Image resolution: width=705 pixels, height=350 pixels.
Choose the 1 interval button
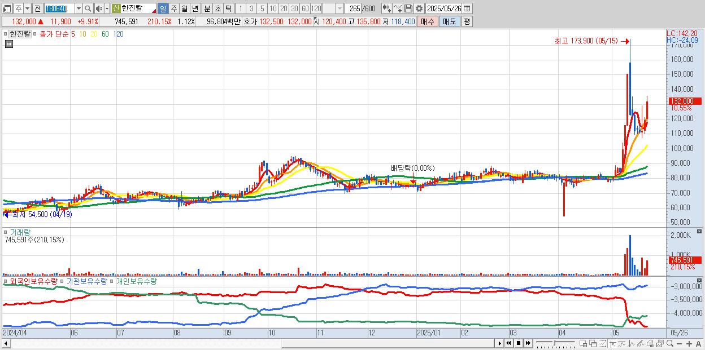coord(240,8)
